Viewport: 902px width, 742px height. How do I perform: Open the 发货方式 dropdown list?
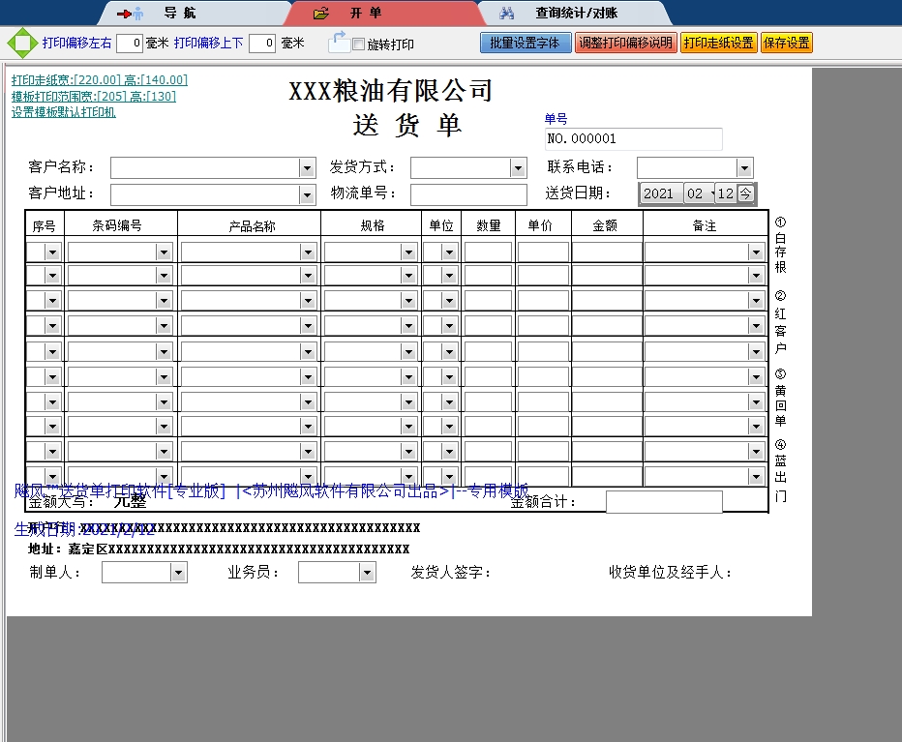[518, 168]
